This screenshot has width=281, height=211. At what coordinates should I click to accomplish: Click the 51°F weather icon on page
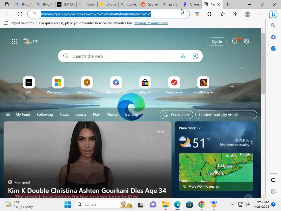pyautogui.click(x=31, y=41)
